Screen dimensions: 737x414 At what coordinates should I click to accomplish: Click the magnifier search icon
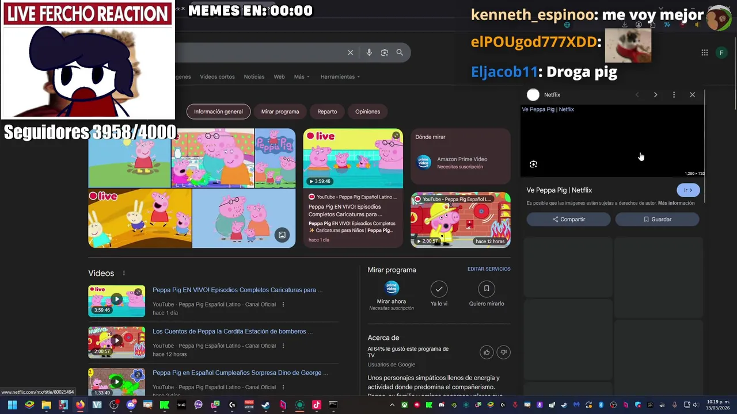pyautogui.click(x=400, y=52)
